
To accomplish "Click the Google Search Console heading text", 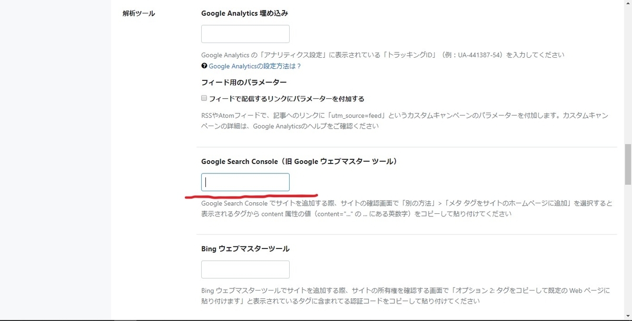I will point(299,161).
